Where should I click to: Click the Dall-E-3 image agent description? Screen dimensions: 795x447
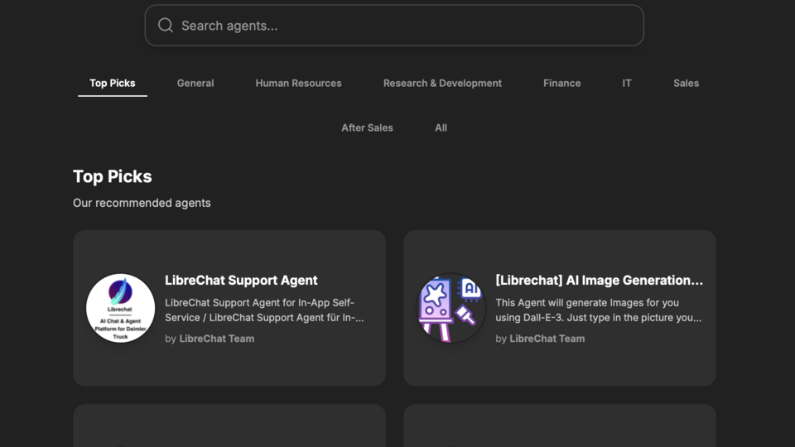coord(598,310)
